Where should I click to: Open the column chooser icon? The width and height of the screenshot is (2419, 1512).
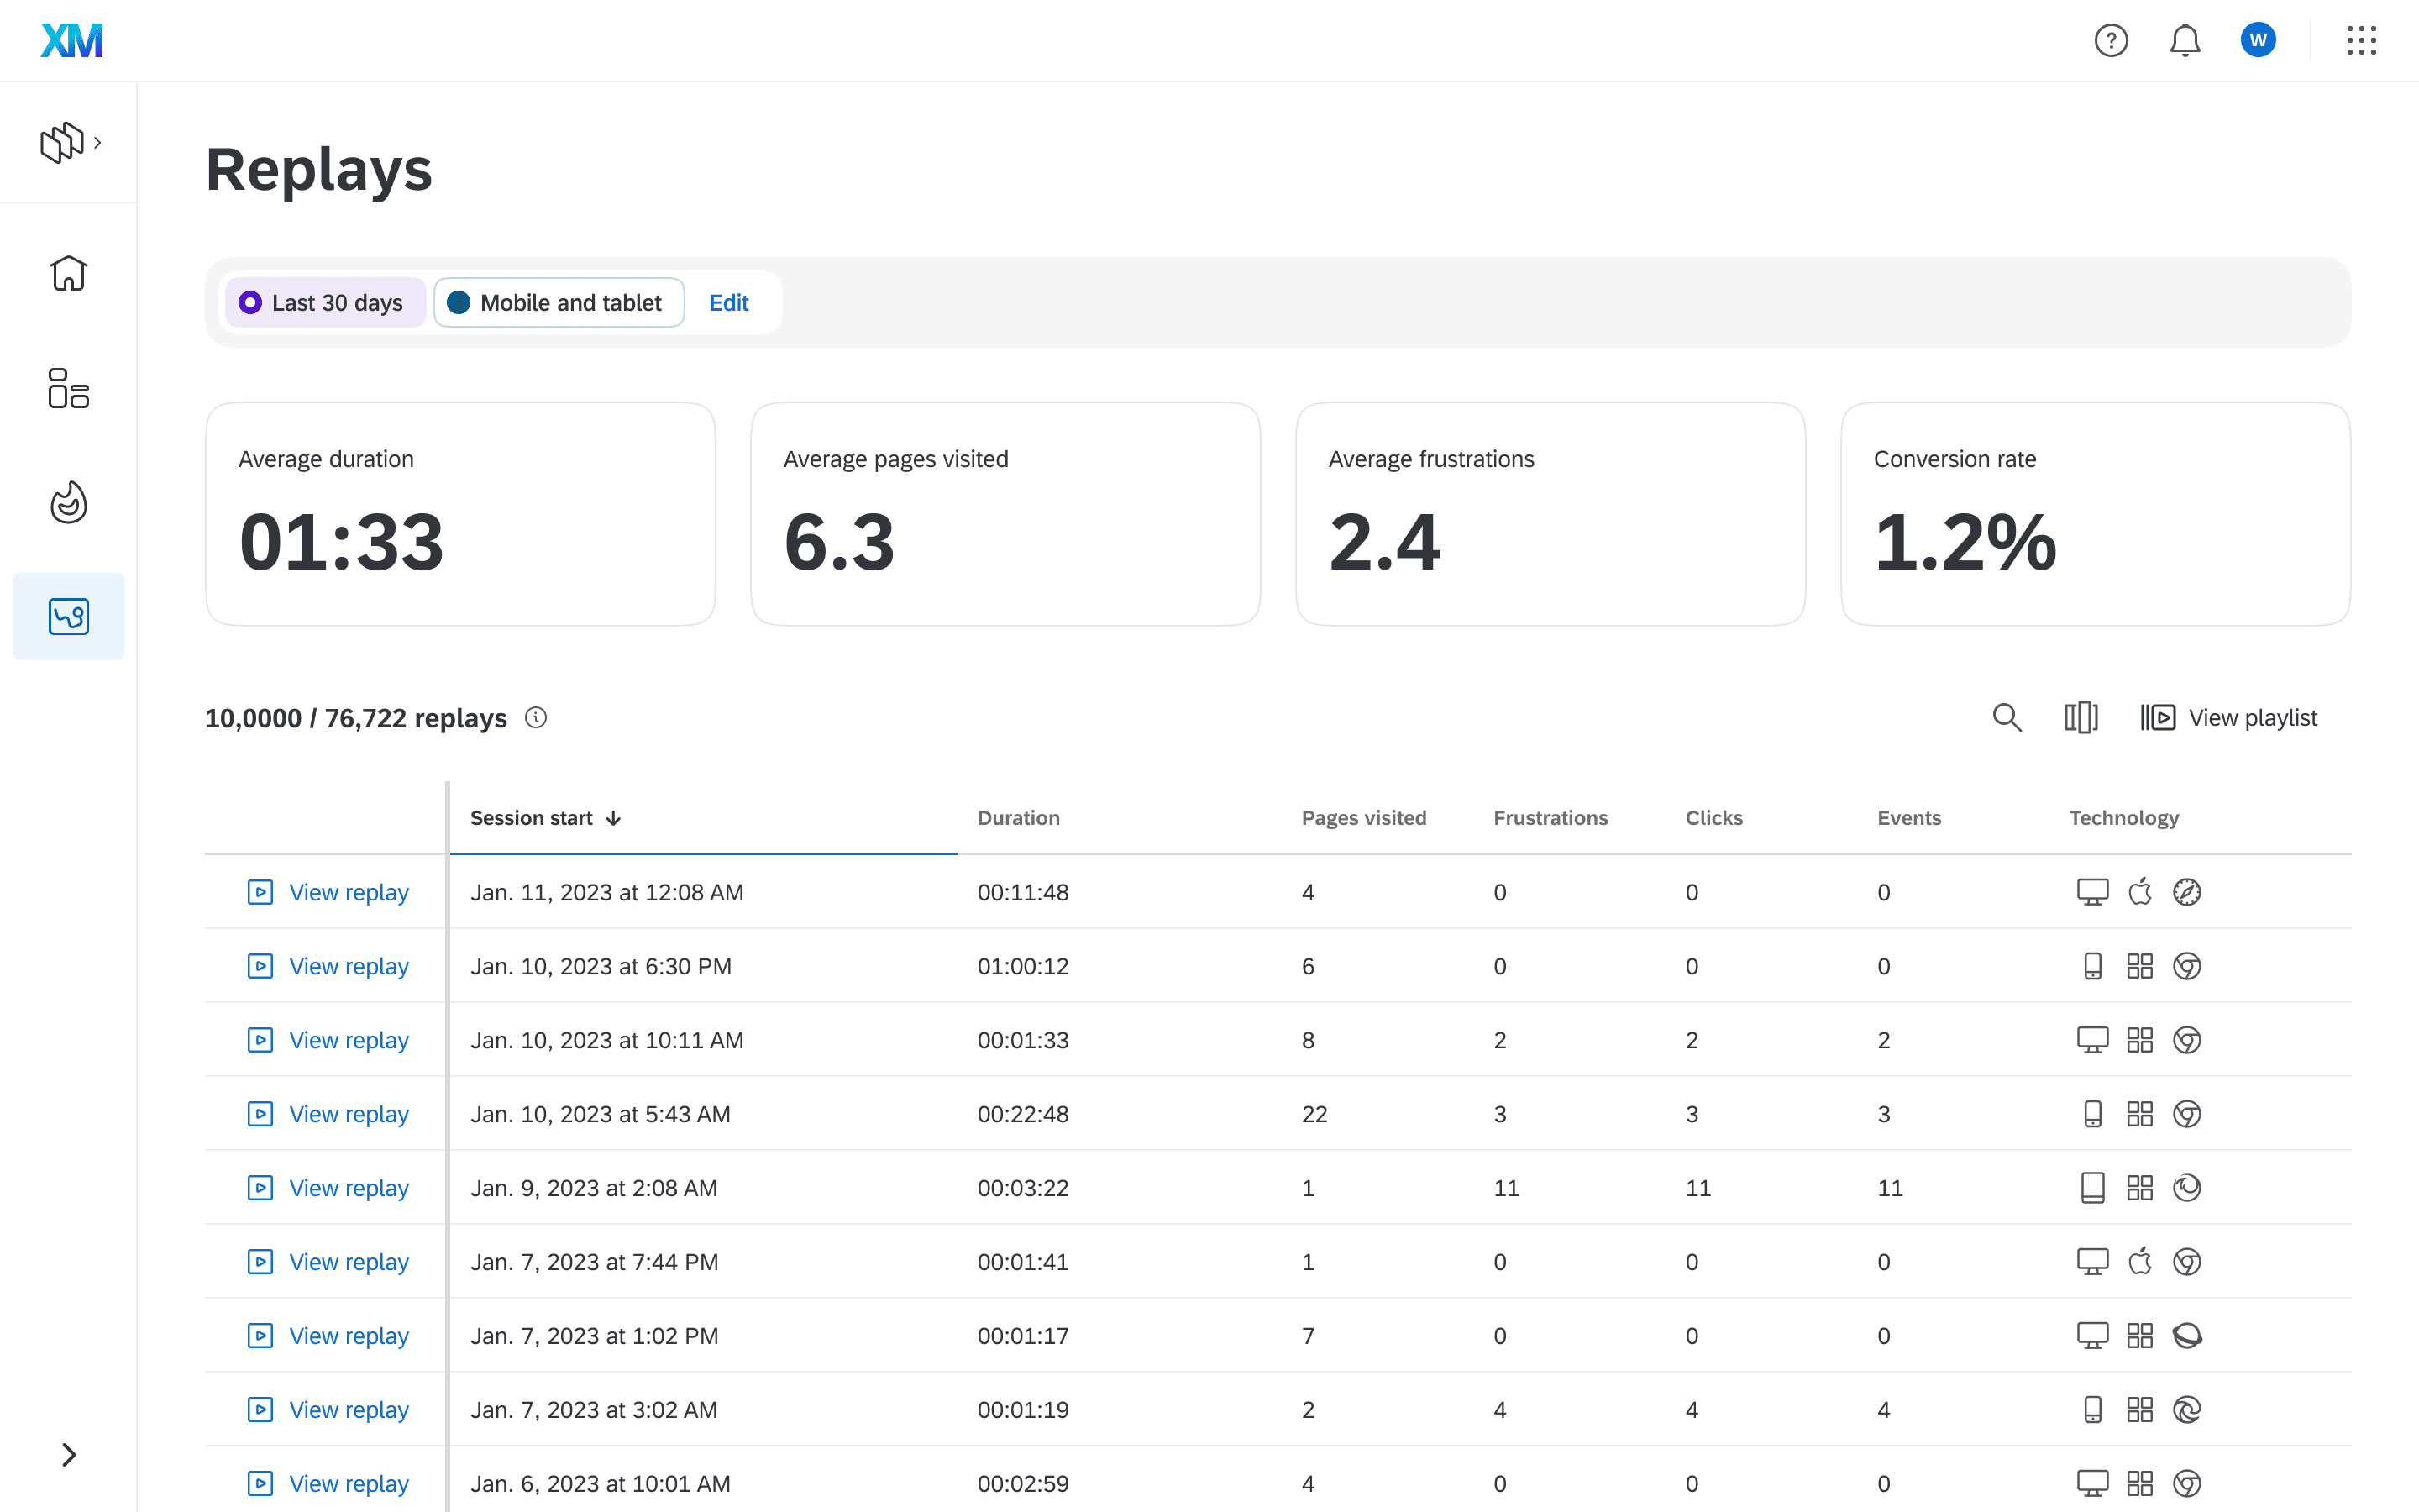click(x=2081, y=717)
